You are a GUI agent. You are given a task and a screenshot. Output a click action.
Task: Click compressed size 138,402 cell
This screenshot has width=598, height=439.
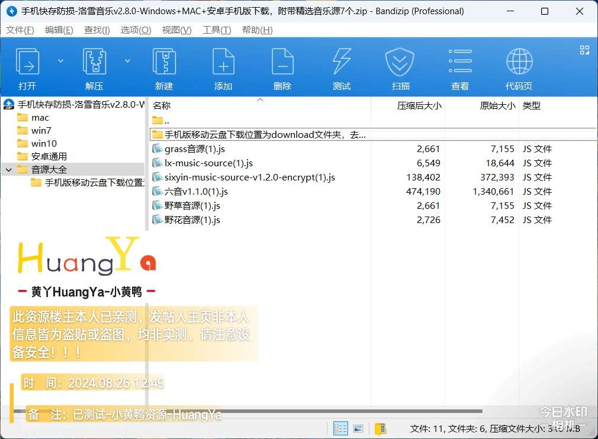coord(423,177)
